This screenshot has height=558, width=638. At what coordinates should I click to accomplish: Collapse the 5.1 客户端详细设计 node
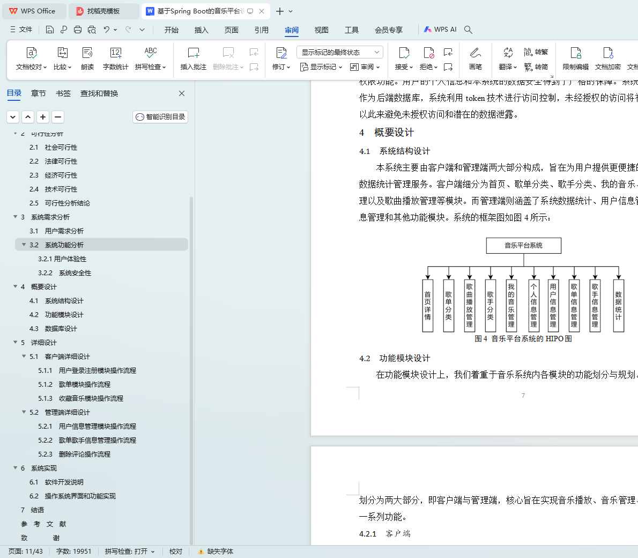(x=24, y=356)
